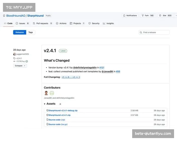Image resolution: width=177 pixels, height=141 pixels.
Task: Click the definitelynotagoblin contributor avatar
Action: (x=52, y=93)
